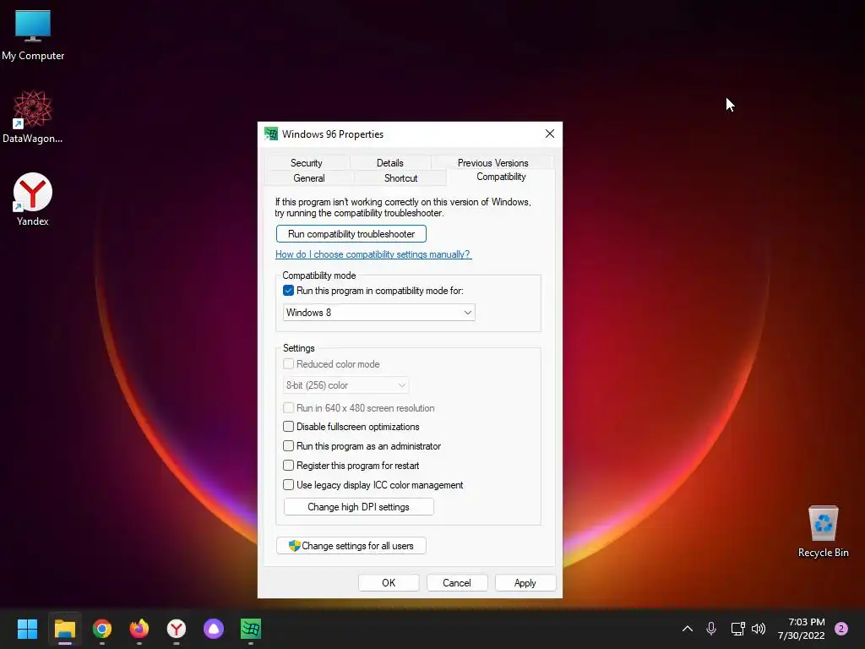Check Run this program as an administrator
Image resolution: width=865 pixels, height=649 pixels.
click(289, 446)
